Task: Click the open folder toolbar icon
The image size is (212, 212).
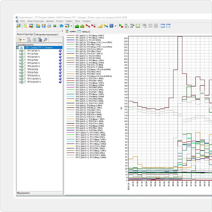Action: (38, 26)
